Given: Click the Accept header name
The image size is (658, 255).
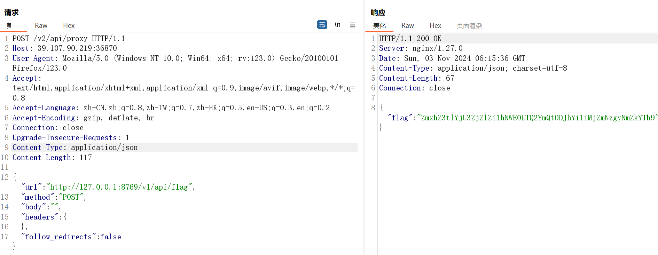Looking at the screenshot, I should 25,78.
